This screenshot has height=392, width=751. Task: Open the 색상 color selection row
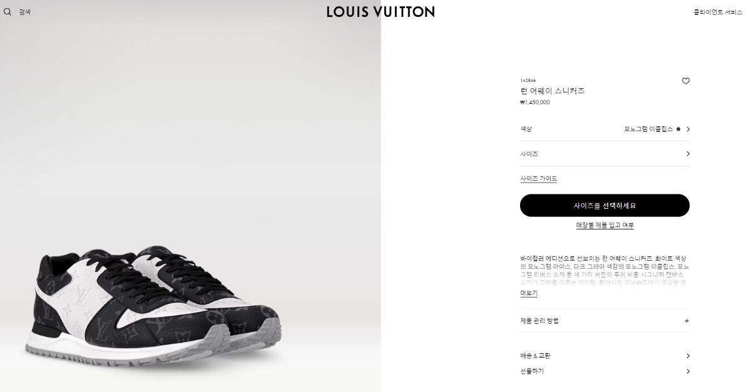[605, 129]
